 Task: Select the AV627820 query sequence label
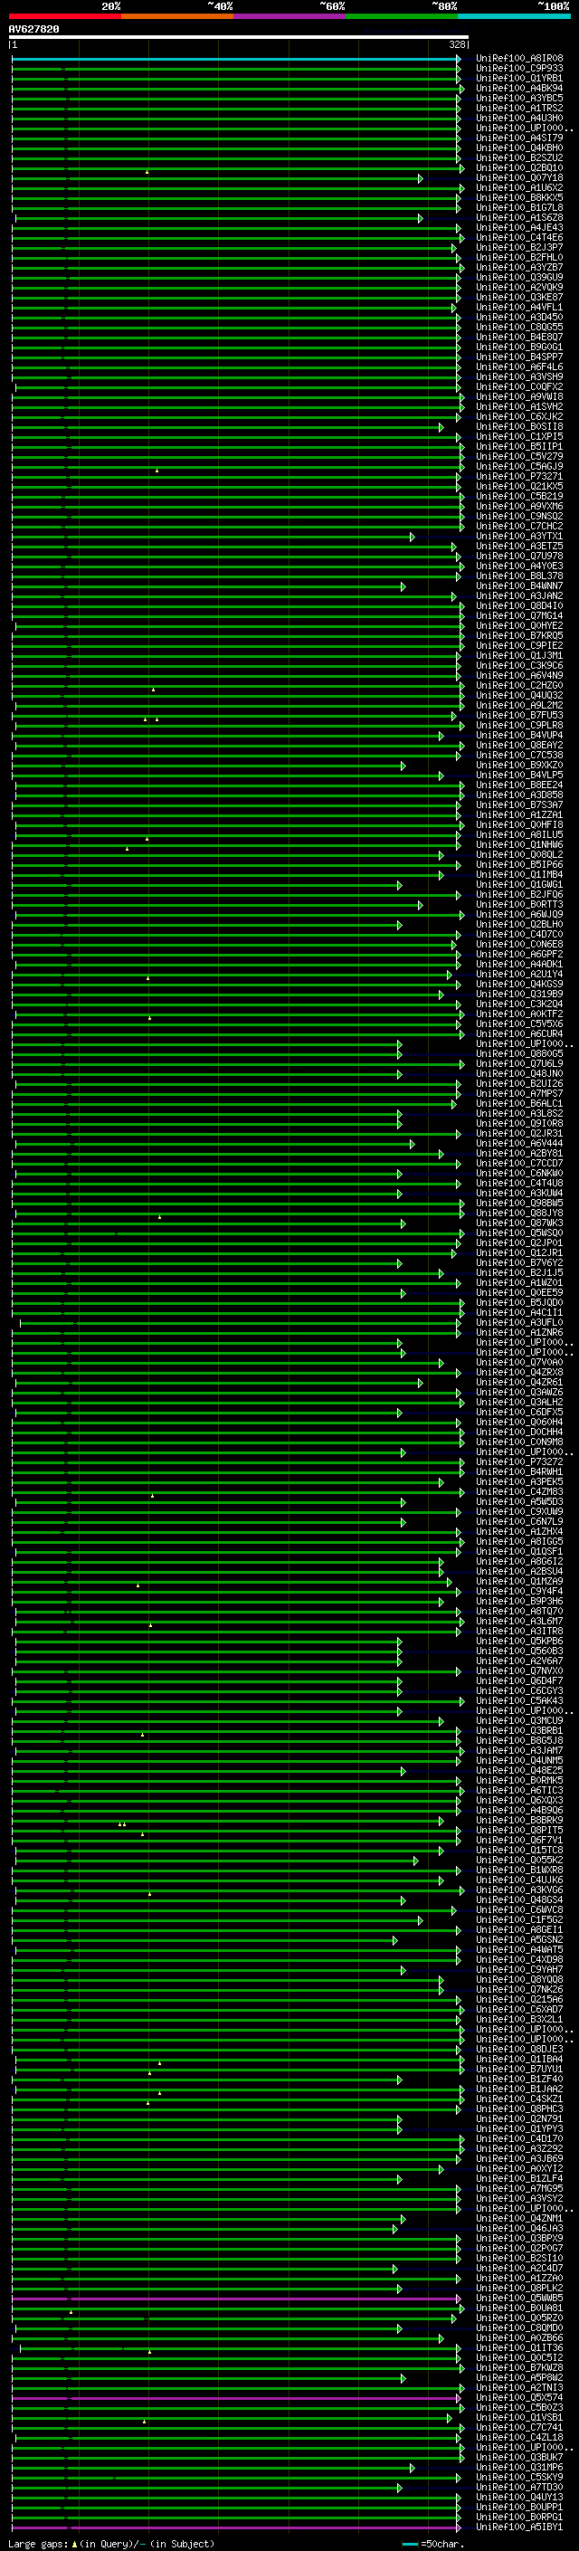click(33, 30)
